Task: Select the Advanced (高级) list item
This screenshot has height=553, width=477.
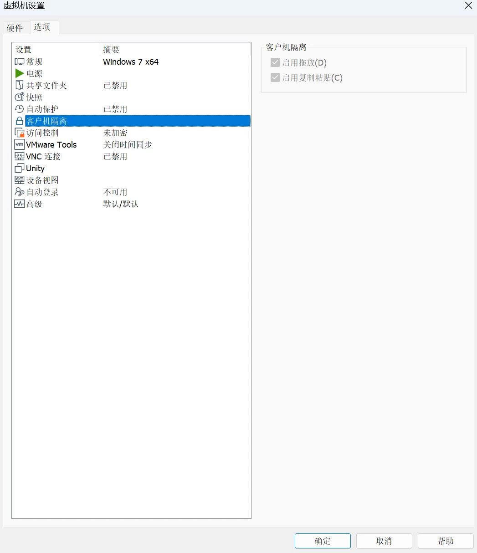Action: click(x=34, y=204)
